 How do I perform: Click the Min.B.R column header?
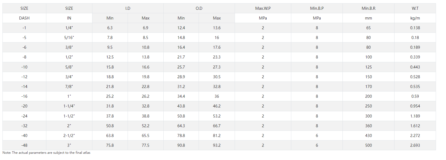[369, 8]
